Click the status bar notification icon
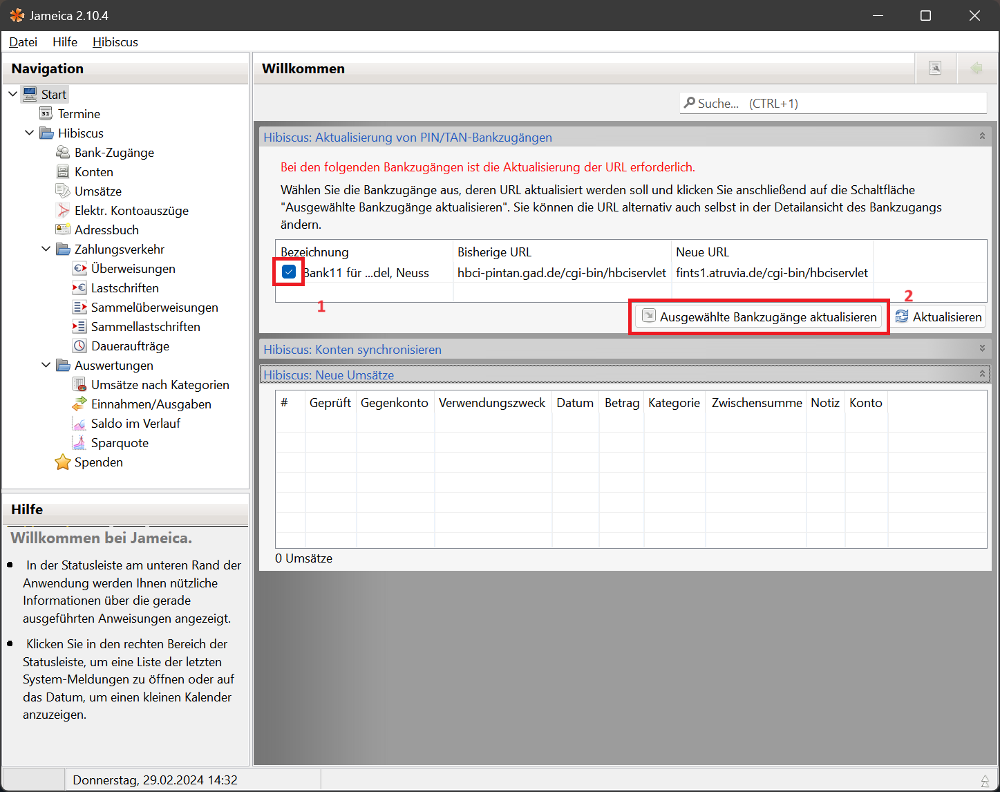 coord(985,781)
